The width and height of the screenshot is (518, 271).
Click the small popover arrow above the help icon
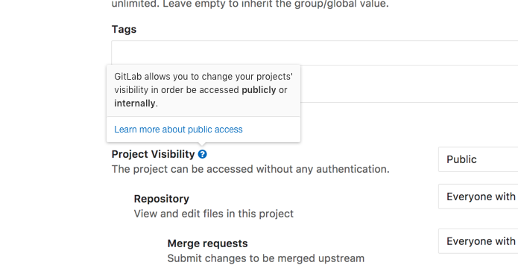pyautogui.click(x=203, y=144)
